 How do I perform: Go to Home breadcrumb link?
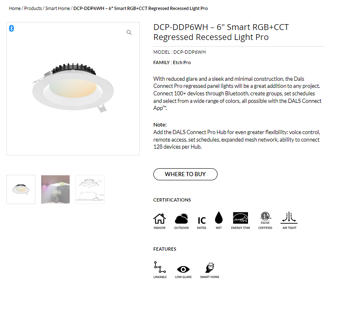point(15,8)
